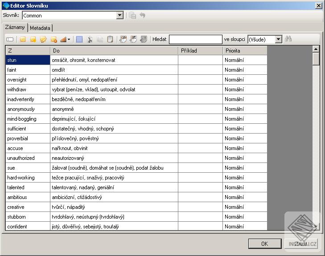Select the 'hard-working' cell
Viewport: 325px width, 256px height.
(x=28, y=178)
